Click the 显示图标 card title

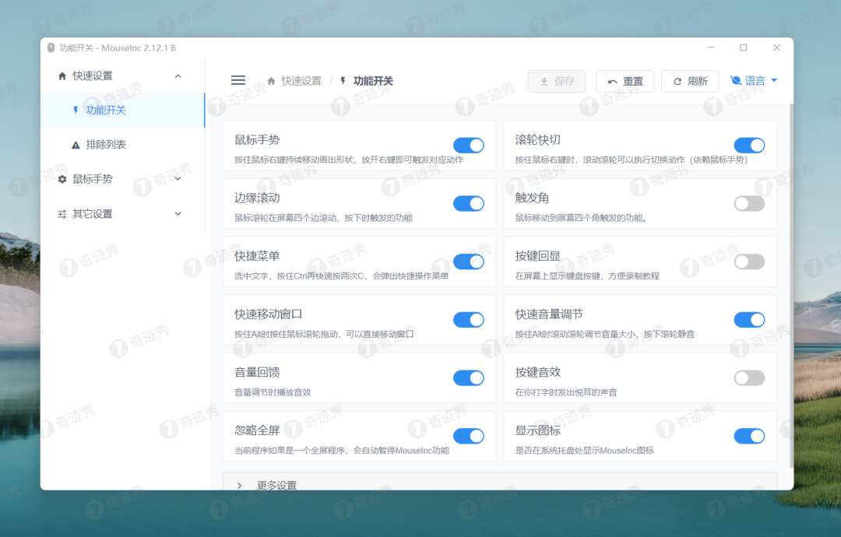point(537,430)
